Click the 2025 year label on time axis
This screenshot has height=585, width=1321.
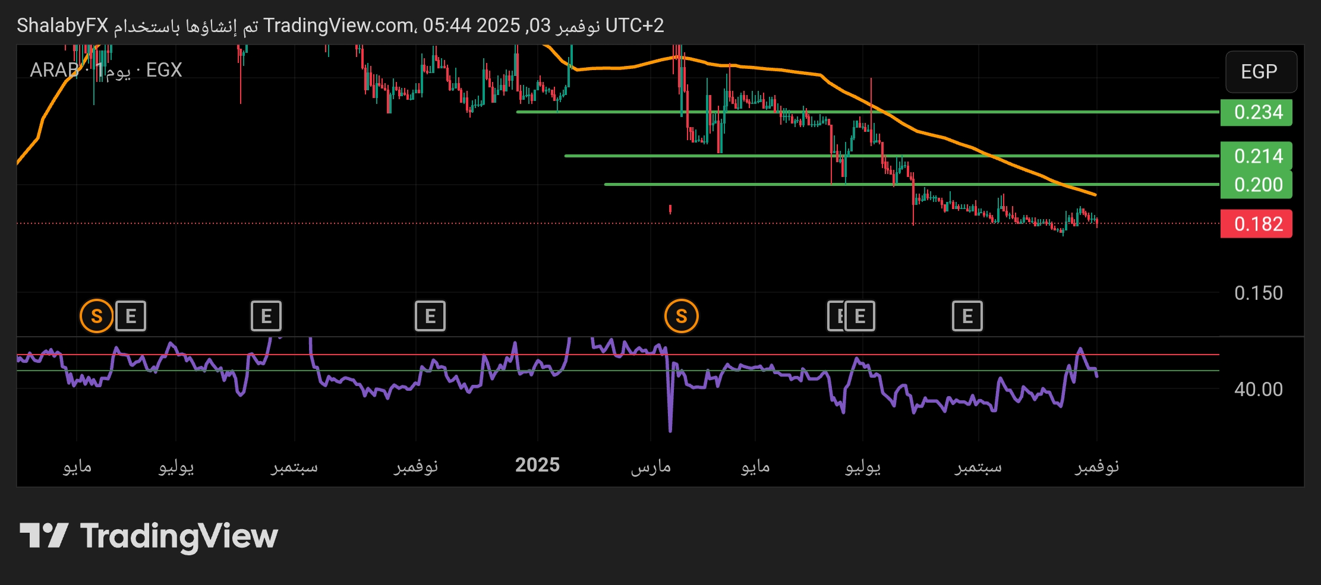click(537, 465)
